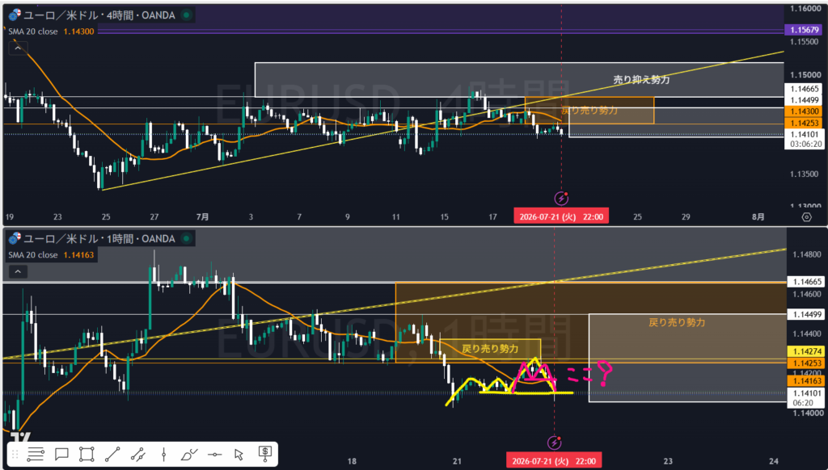Collapse the indicator legend on 1-hour chart
This screenshot has height=470, width=828.
18,271
